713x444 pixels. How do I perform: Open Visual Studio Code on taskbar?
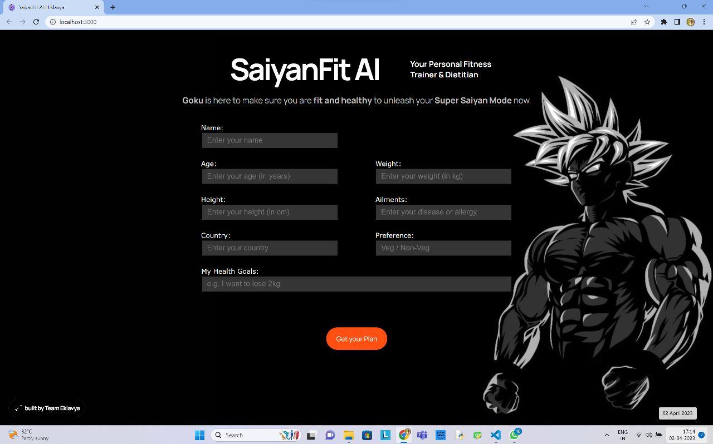pos(496,435)
